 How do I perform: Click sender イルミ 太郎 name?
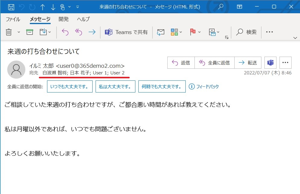[42, 66]
